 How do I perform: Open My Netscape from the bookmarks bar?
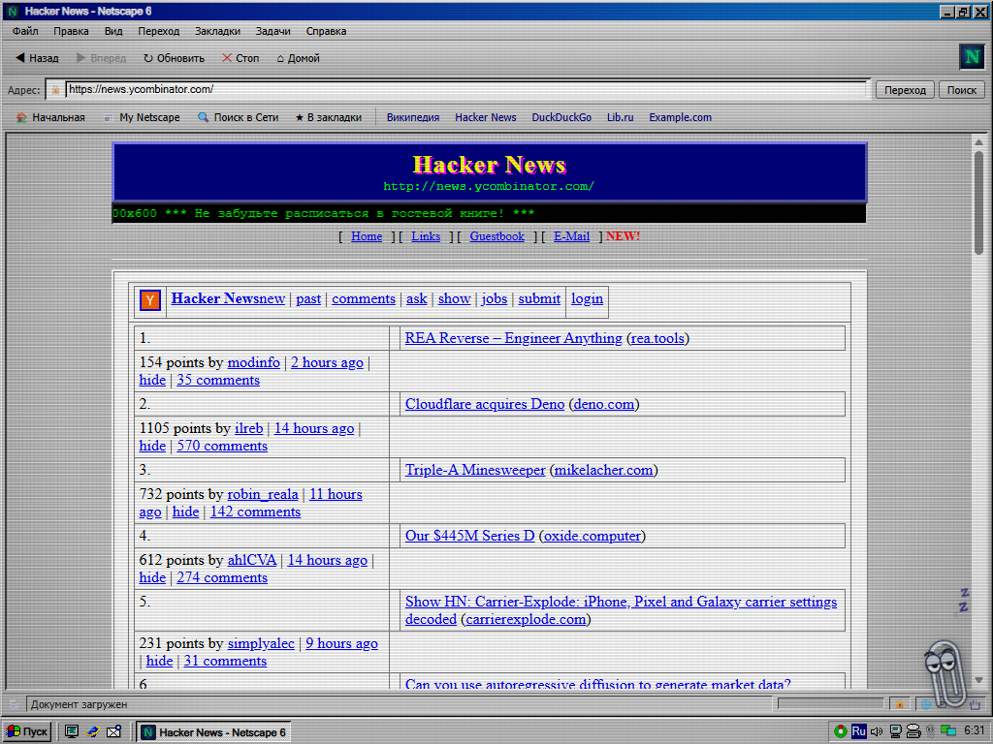142,117
